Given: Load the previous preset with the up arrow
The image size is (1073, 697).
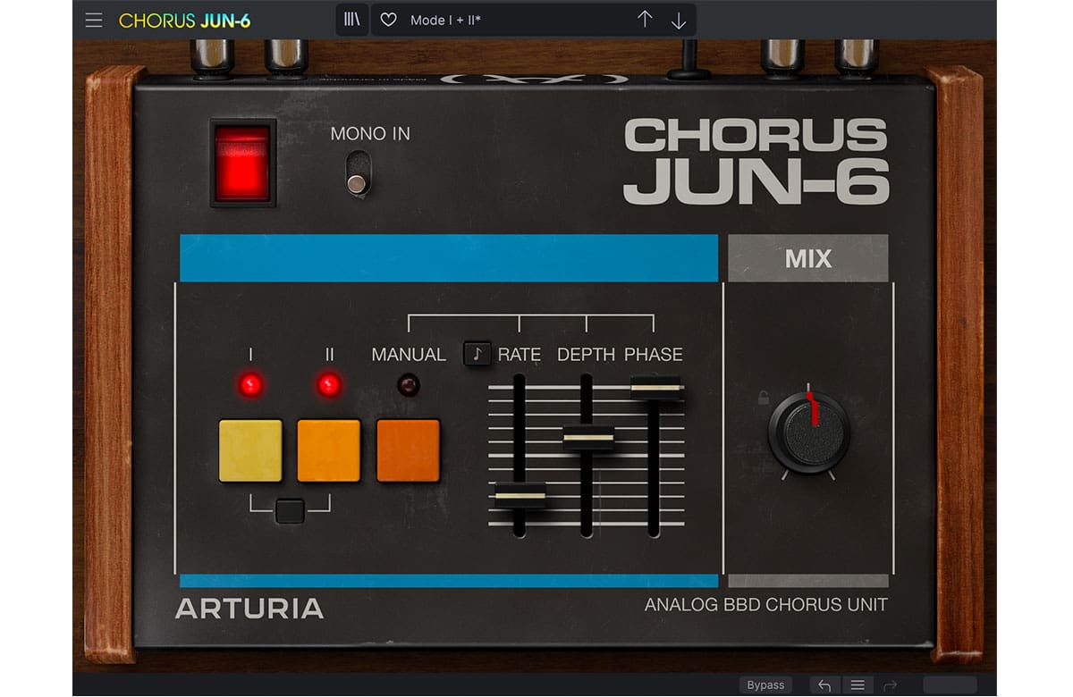Looking at the screenshot, I should click(x=645, y=20).
